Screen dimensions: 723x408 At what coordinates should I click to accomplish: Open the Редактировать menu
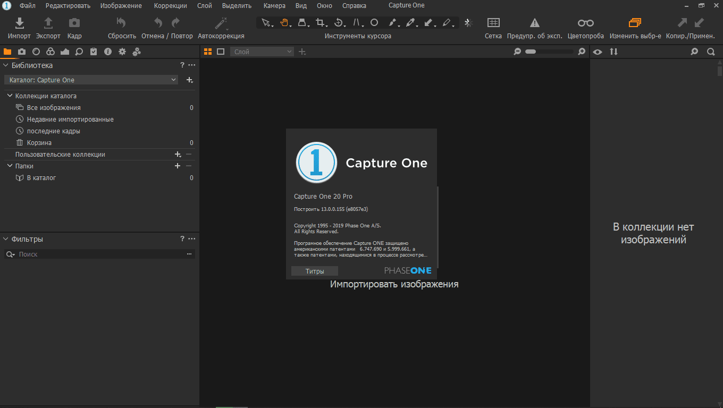tap(68, 6)
